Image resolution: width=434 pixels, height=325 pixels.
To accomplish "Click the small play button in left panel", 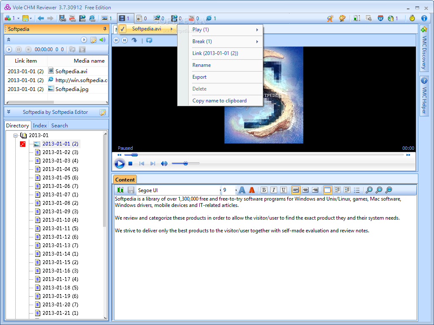I will click(x=9, y=50).
